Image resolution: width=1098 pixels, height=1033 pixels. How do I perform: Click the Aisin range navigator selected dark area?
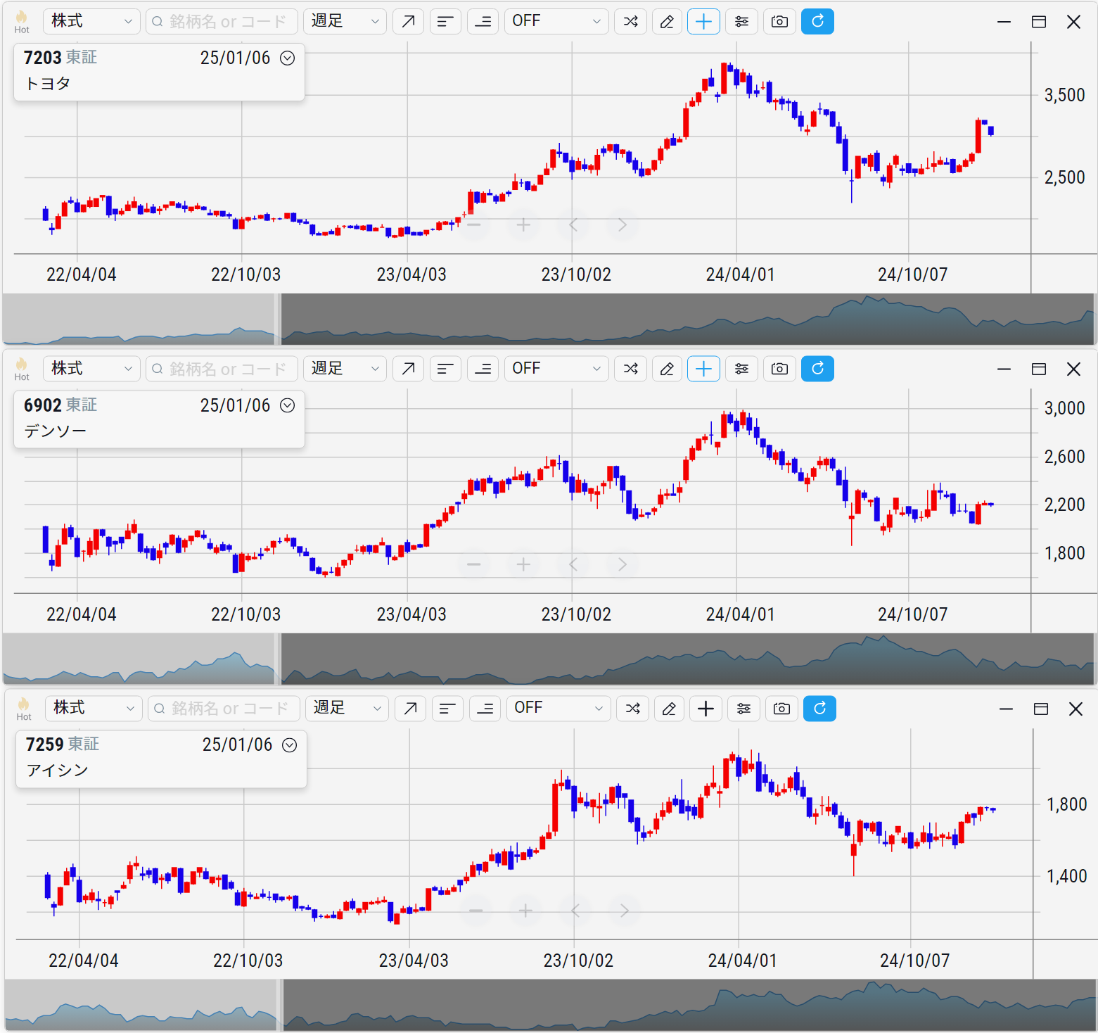(689, 1005)
